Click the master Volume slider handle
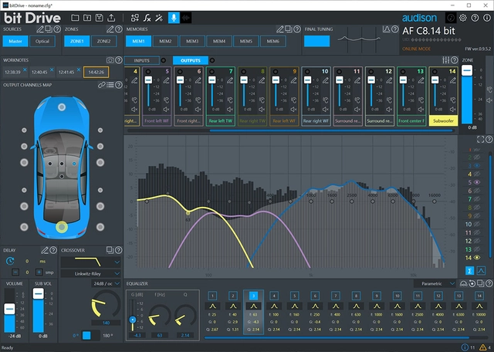 pyautogui.click(x=10, y=309)
